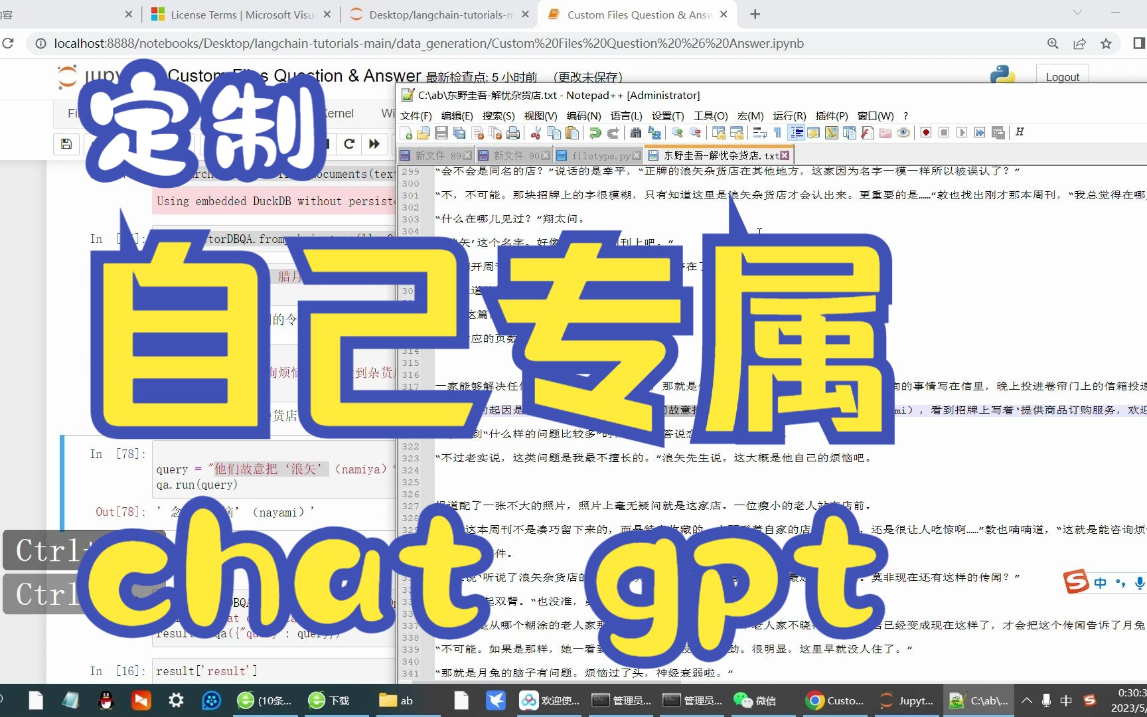Viewport: 1147px width, 717px height.
Task: Switch to Desktop/langchain-tutorials browser tab
Action: [x=440, y=14]
